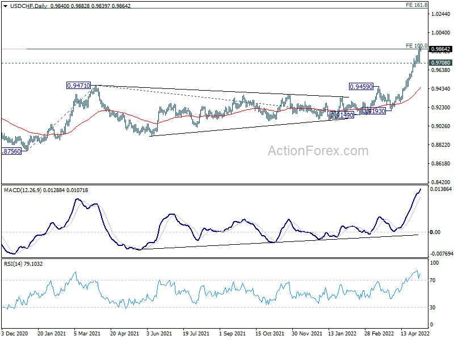Screen dimensions: 454x340
Task: Click the 19 Jul 2021 date label
Action: 196,334
